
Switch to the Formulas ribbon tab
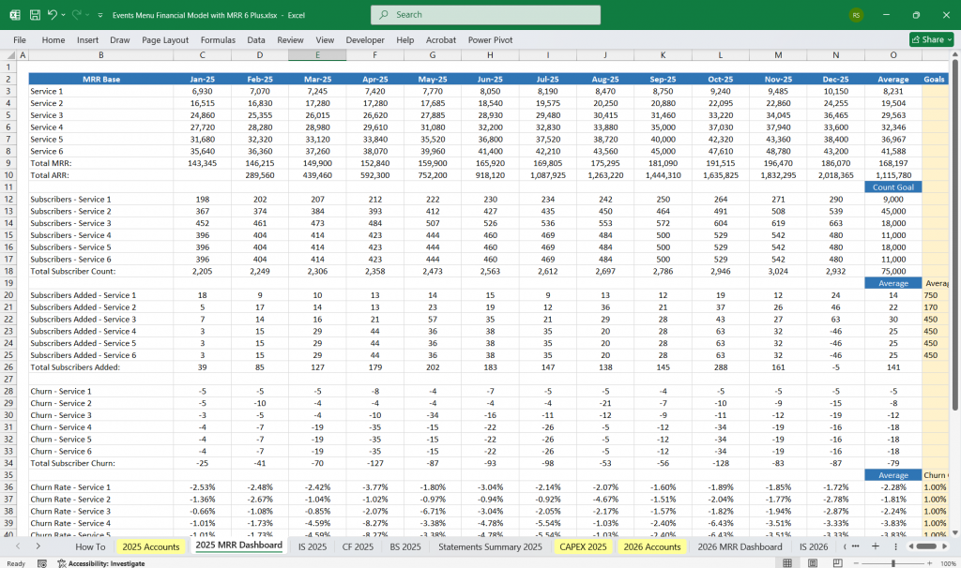218,39
